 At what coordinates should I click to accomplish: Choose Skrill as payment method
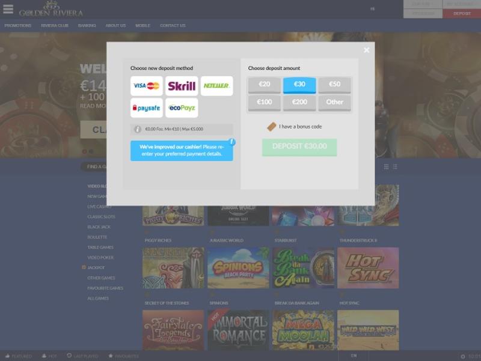click(x=182, y=86)
